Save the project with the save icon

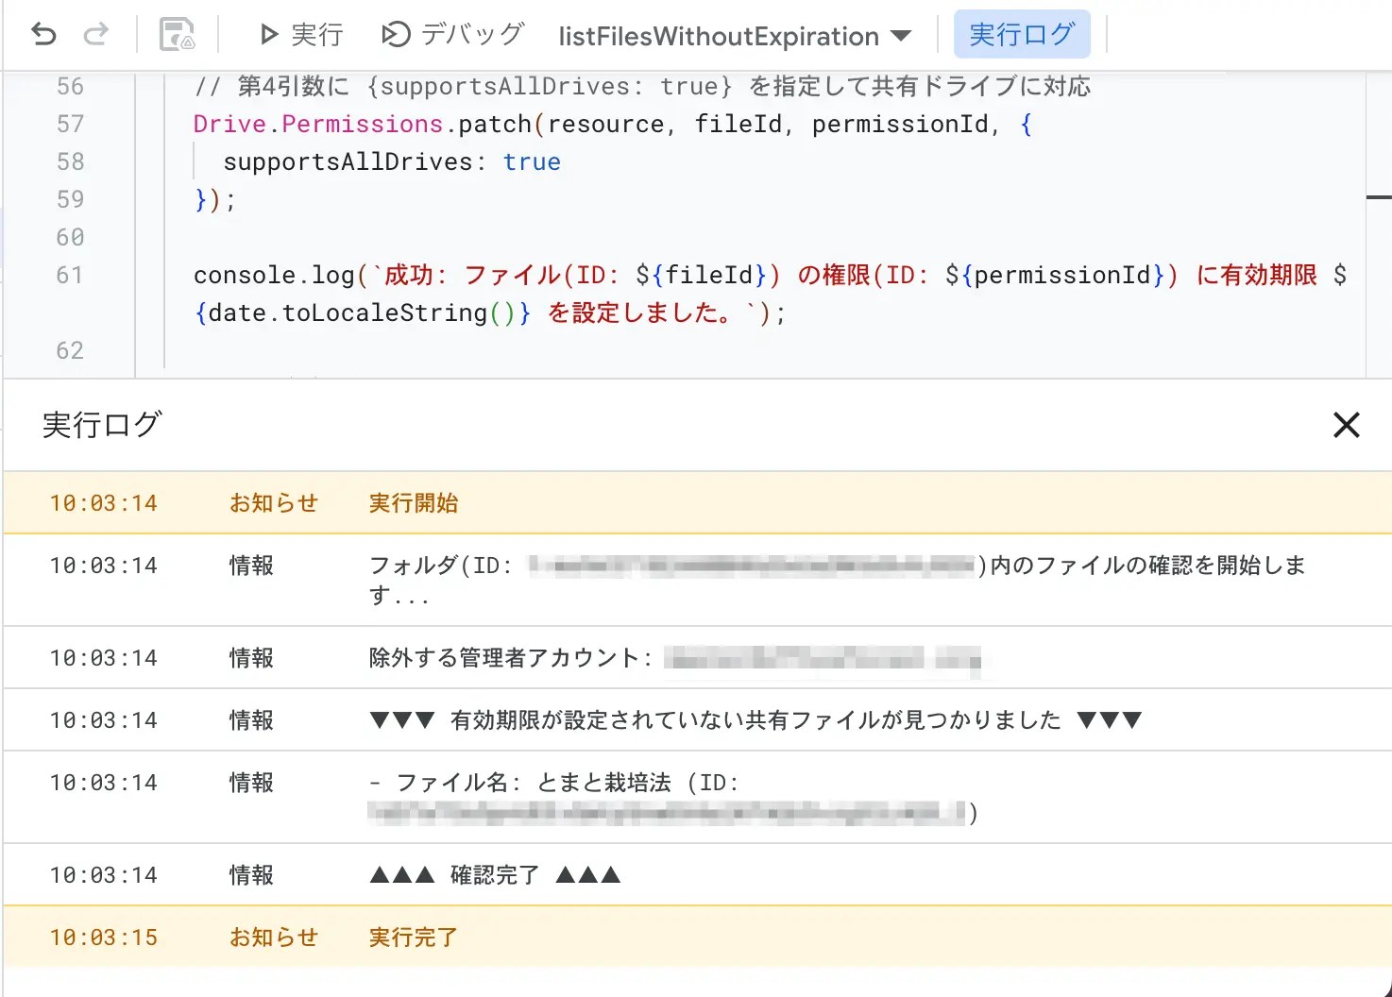[178, 35]
